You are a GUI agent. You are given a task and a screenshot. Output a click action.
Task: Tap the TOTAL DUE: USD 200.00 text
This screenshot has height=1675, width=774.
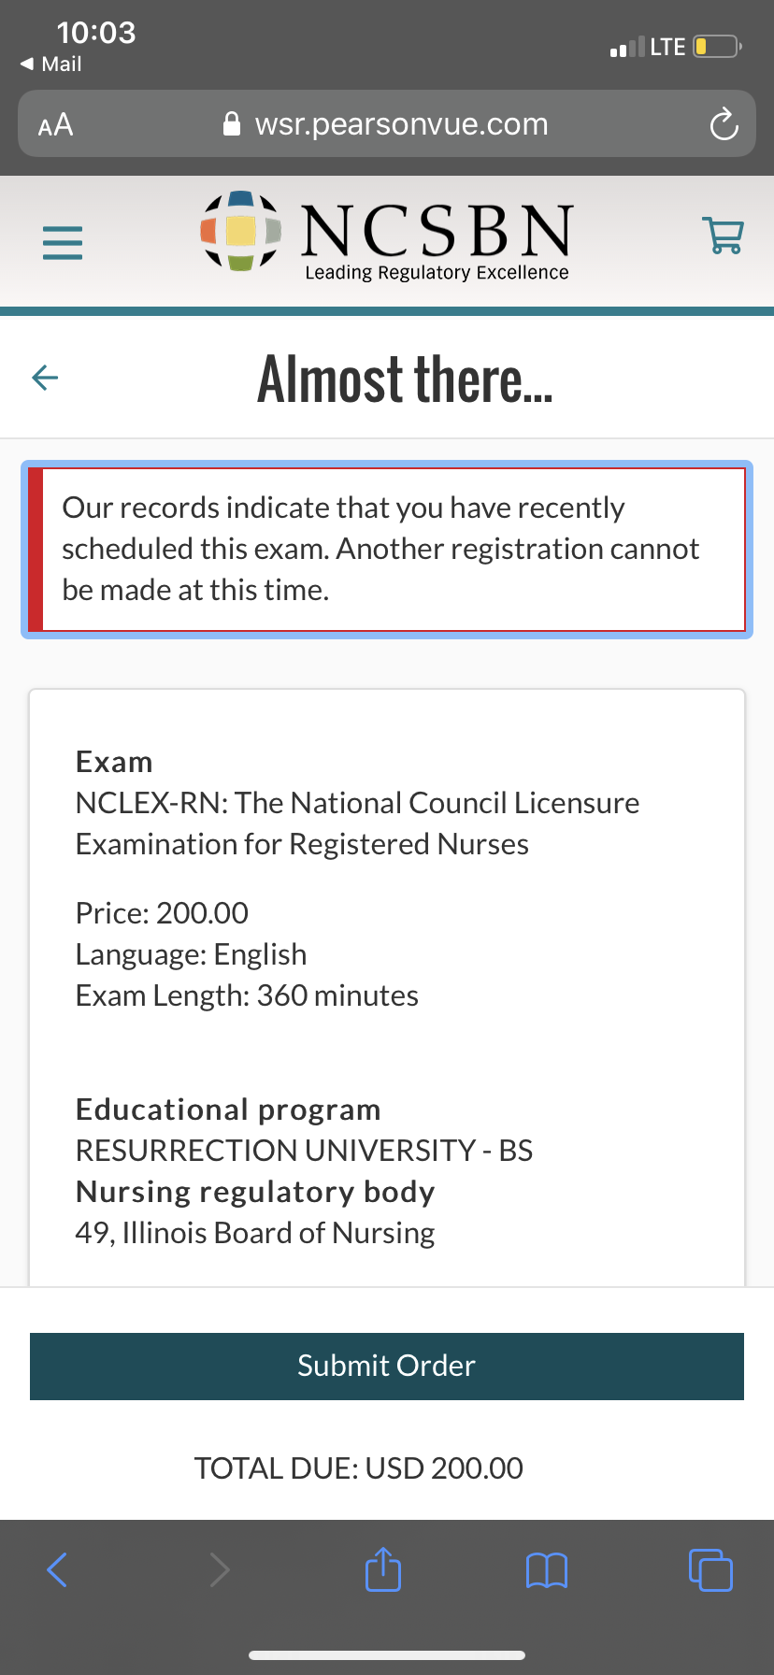(x=358, y=1468)
